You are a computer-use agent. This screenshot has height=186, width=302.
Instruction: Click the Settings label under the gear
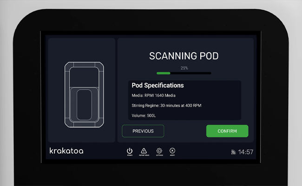tap(159, 155)
